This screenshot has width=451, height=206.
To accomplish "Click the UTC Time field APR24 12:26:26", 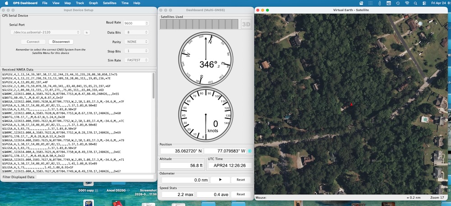I will click(x=230, y=166).
